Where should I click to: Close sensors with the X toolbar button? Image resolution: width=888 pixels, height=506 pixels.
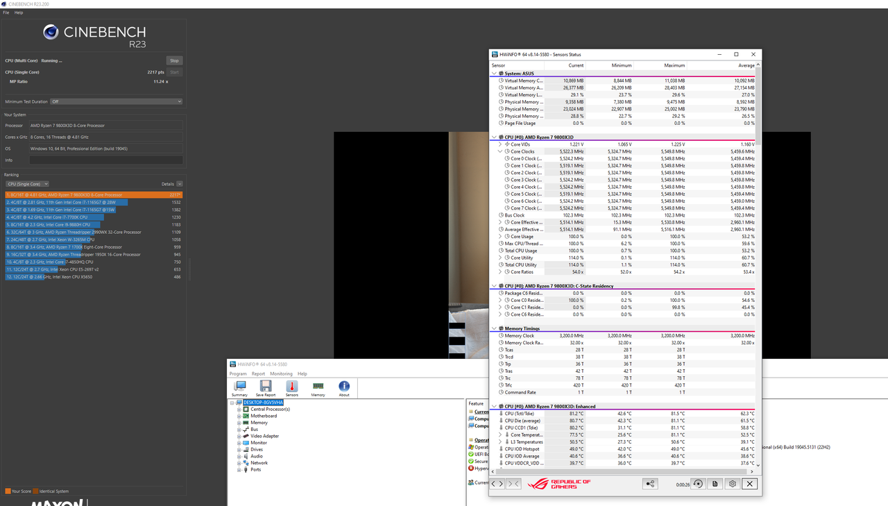click(749, 484)
